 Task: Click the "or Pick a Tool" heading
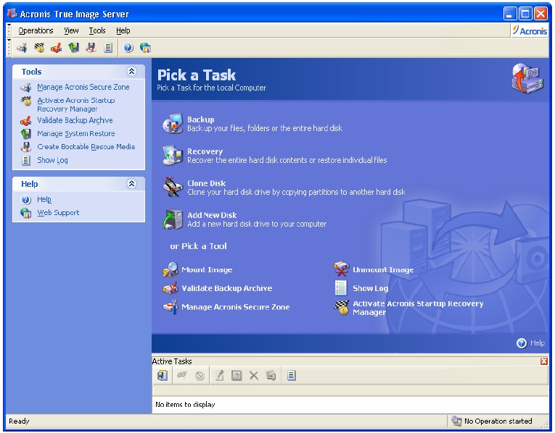[198, 246]
